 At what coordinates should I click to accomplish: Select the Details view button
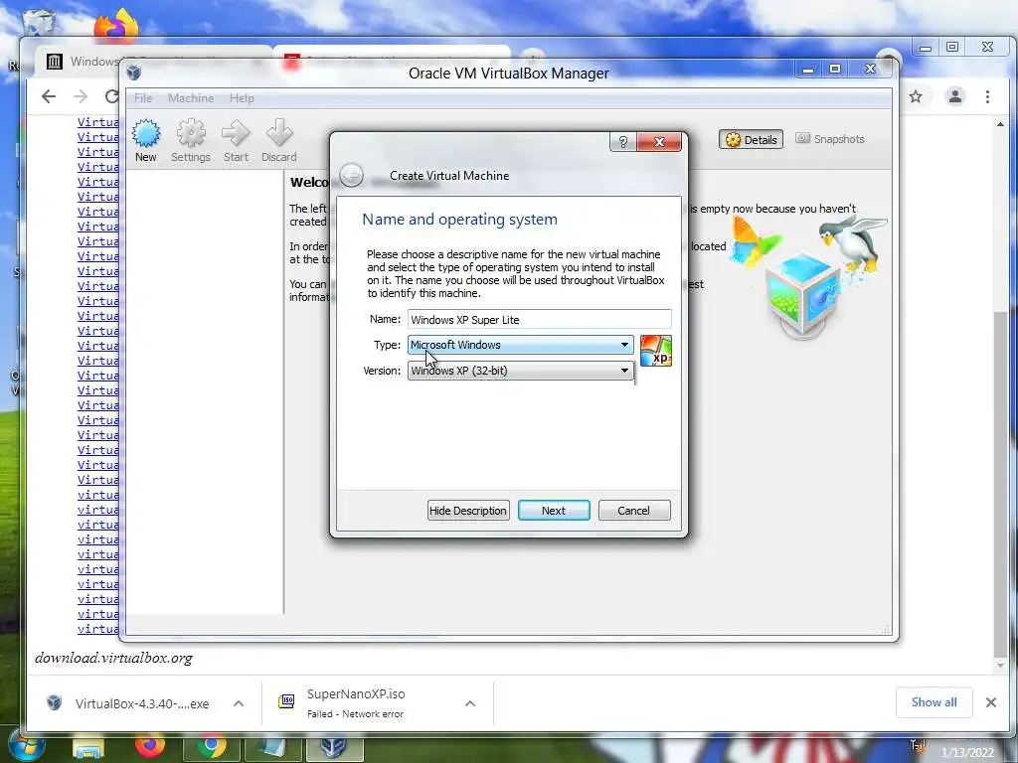(x=751, y=139)
